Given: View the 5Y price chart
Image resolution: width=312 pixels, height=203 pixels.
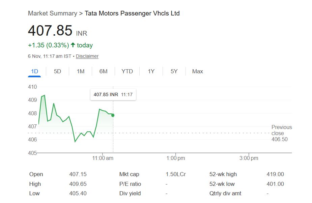Looking at the screenshot, I should (174, 71).
